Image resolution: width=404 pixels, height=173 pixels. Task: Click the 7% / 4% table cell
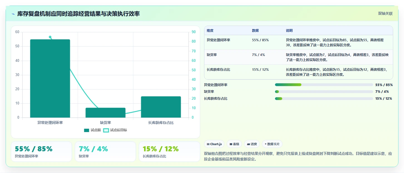(258, 55)
